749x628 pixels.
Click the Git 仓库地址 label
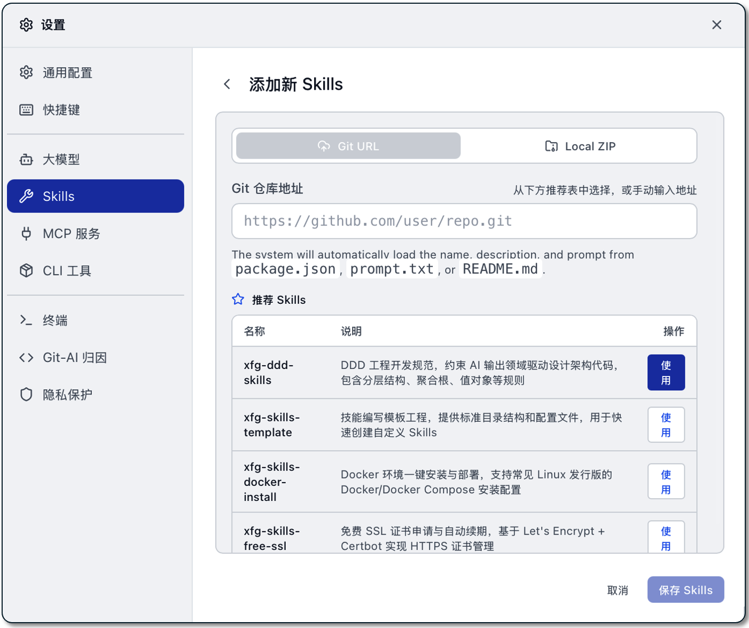268,189
